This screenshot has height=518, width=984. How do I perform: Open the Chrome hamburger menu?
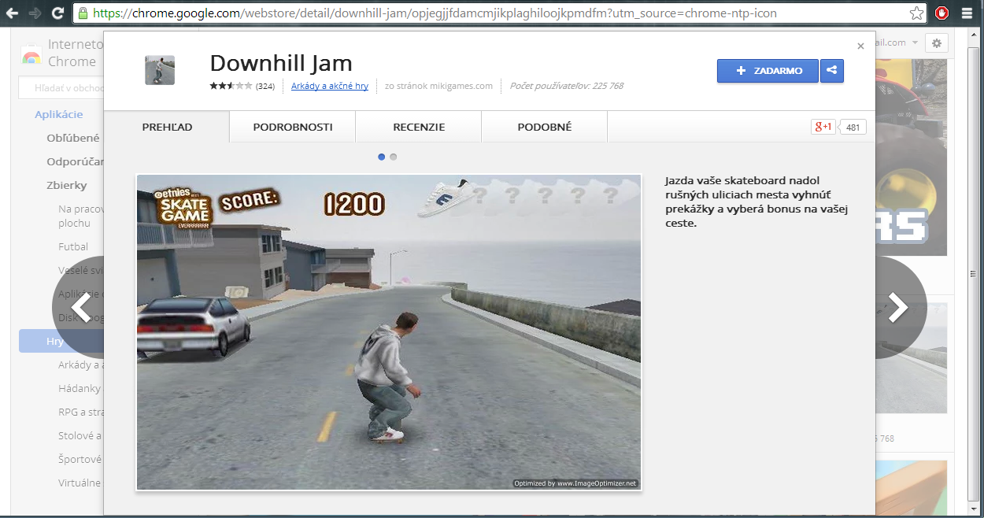tap(968, 13)
